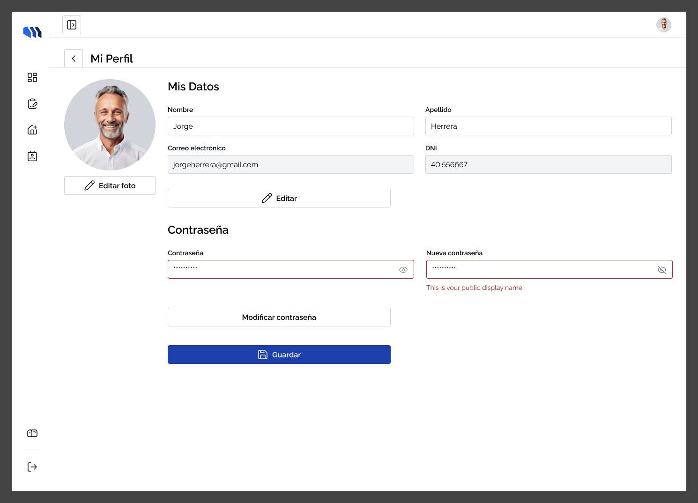Open the user avatar menu in header
The width and height of the screenshot is (698, 503).
pyautogui.click(x=663, y=25)
